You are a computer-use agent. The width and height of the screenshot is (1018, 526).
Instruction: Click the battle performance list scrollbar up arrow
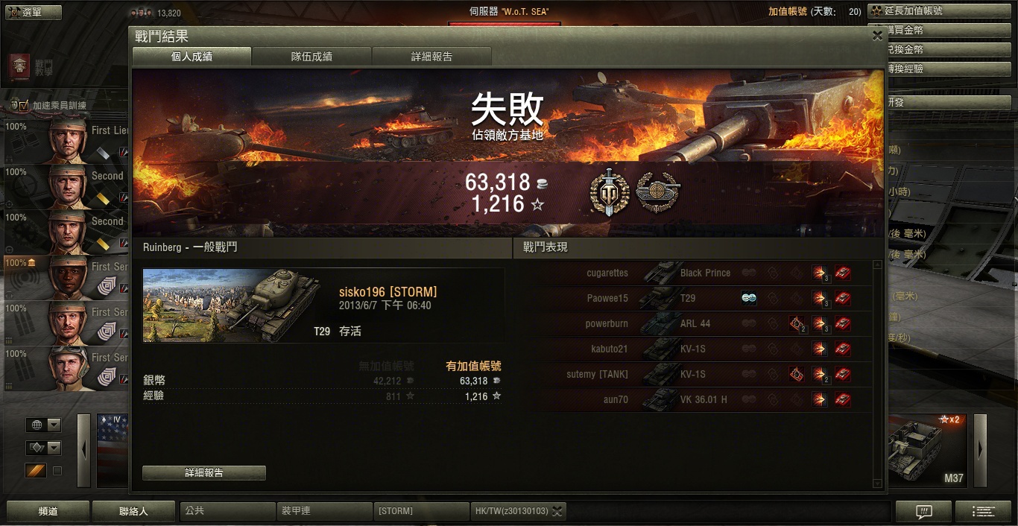pyautogui.click(x=877, y=264)
